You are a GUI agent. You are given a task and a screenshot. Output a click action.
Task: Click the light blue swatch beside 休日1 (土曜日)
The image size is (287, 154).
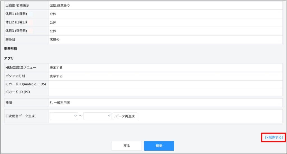pos(30,14)
